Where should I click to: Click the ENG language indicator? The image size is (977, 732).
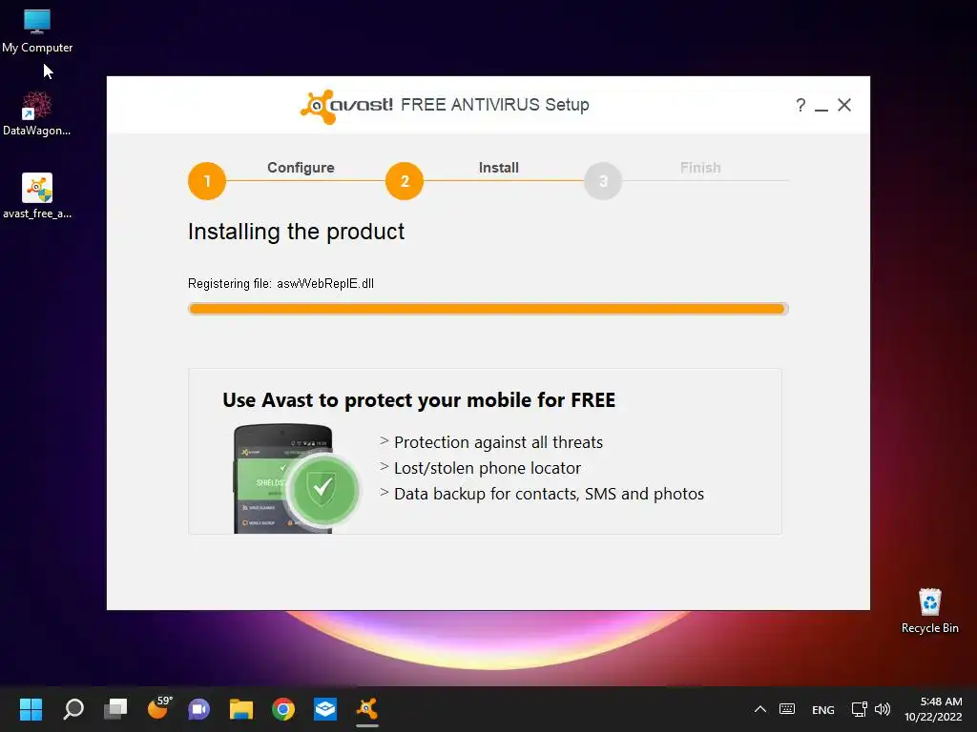tap(823, 709)
